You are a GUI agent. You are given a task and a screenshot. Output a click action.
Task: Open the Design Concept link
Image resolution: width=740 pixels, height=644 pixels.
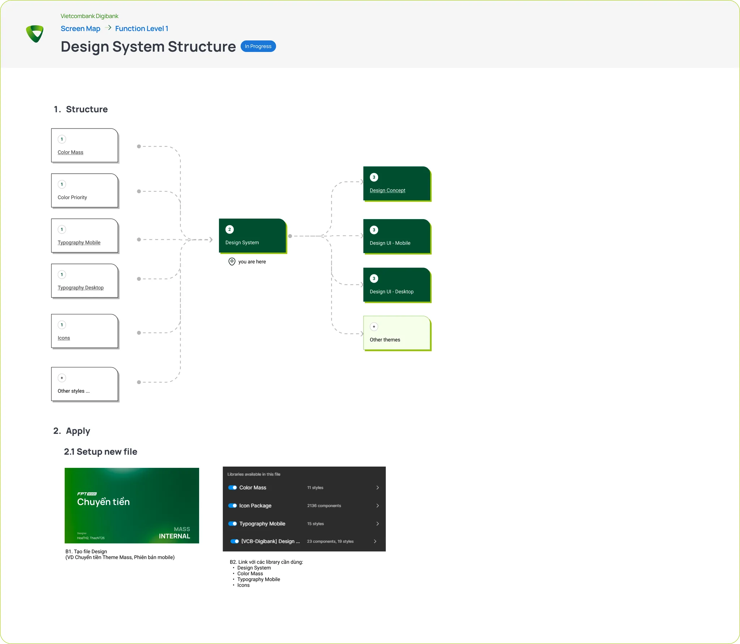[387, 190]
